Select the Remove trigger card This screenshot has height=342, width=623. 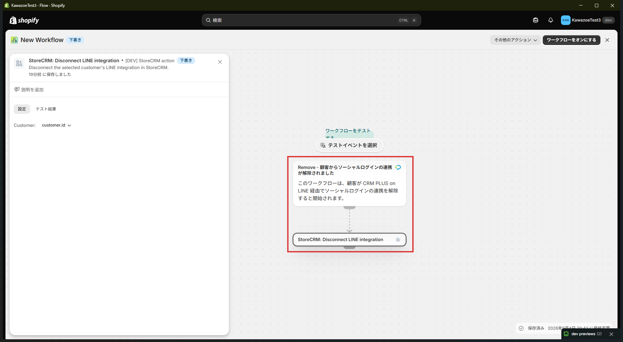tap(349, 183)
